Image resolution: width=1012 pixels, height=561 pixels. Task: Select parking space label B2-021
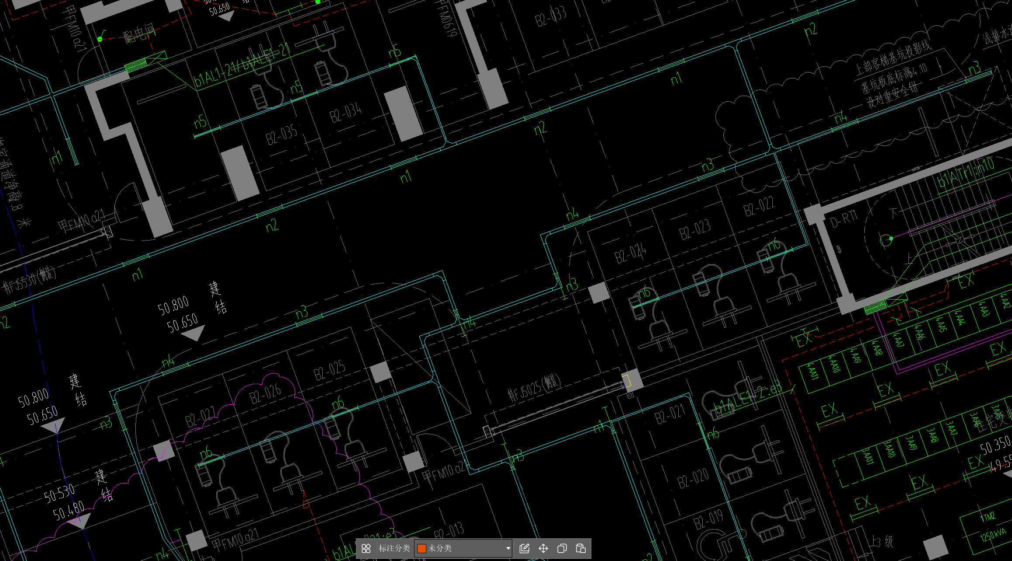point(670,414)
